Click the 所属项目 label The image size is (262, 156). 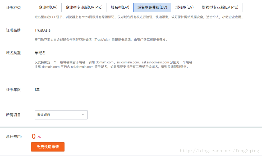13,115
